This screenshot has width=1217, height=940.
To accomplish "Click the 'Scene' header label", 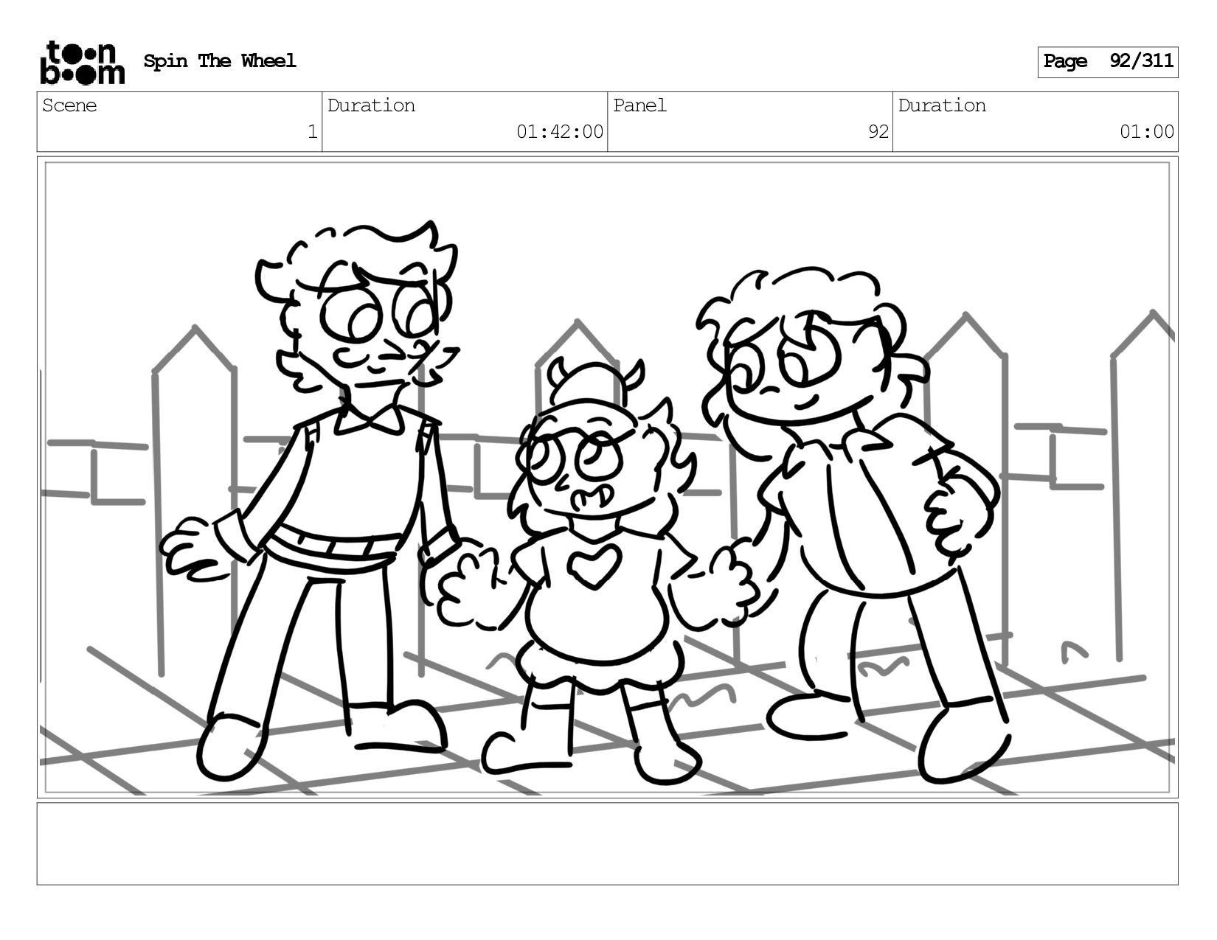I will (69, 105).
